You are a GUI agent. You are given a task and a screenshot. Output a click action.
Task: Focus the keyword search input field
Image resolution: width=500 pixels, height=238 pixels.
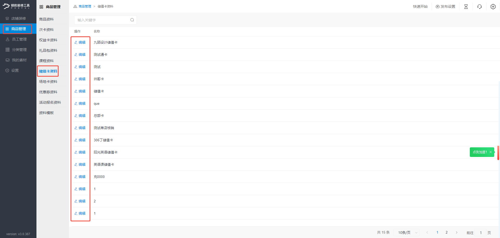click(x=103, y=20)
